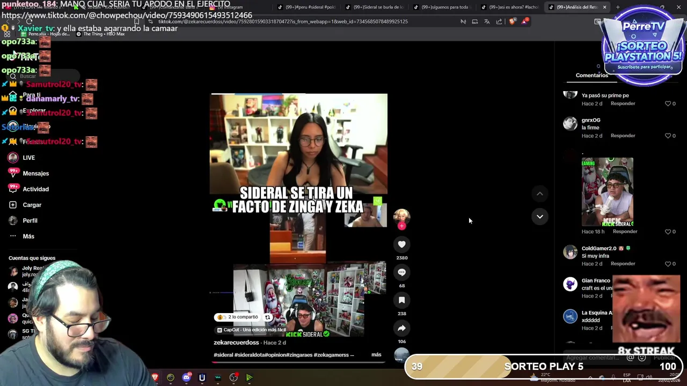687x386 pixels.
Task: Like the 'Ya pasó su prime pe' comment
Action: [x=668, y=103]
